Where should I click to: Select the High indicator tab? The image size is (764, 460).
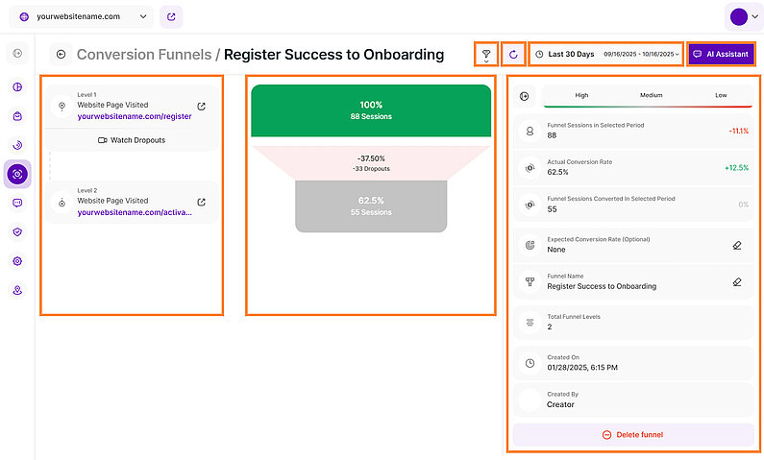click(581, 95)
